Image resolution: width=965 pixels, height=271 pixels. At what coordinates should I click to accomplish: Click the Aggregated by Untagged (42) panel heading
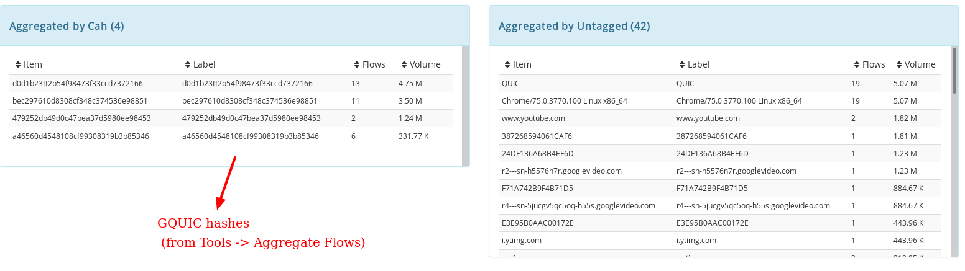(574, 26)
